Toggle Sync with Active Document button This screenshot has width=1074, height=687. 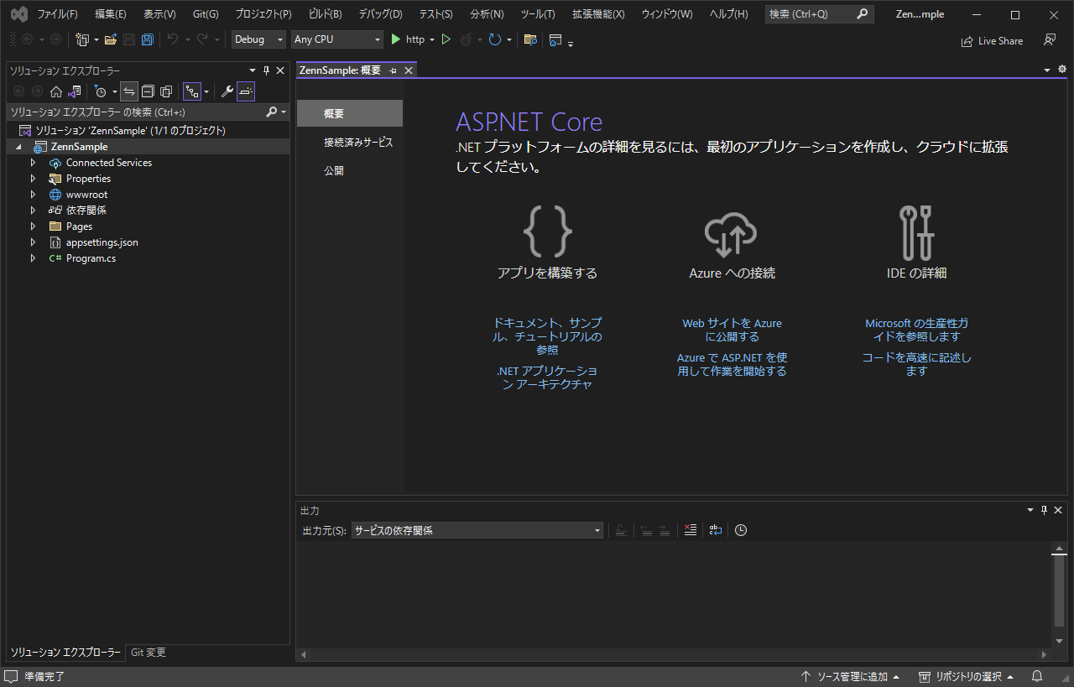129,91
